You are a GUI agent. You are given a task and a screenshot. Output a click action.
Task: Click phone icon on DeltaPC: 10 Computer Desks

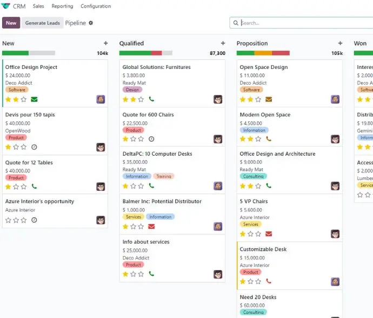click(151, 186)
